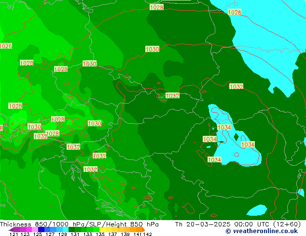Click the 1030 isobar label below the top 1028

(x=152, y=49)
